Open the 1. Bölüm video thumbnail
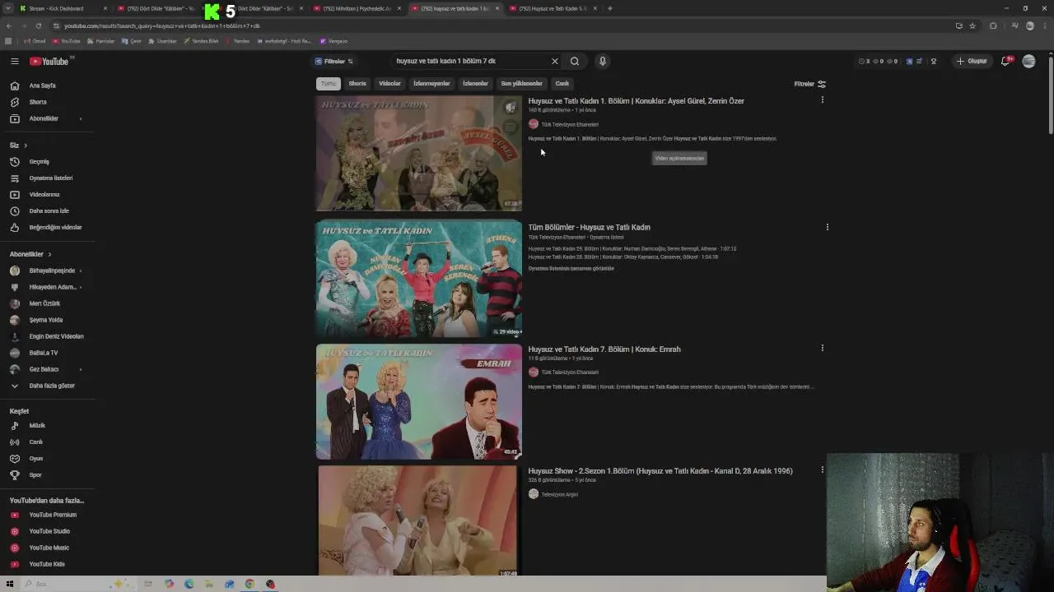The image size is (1054, 592). [418, 153]
